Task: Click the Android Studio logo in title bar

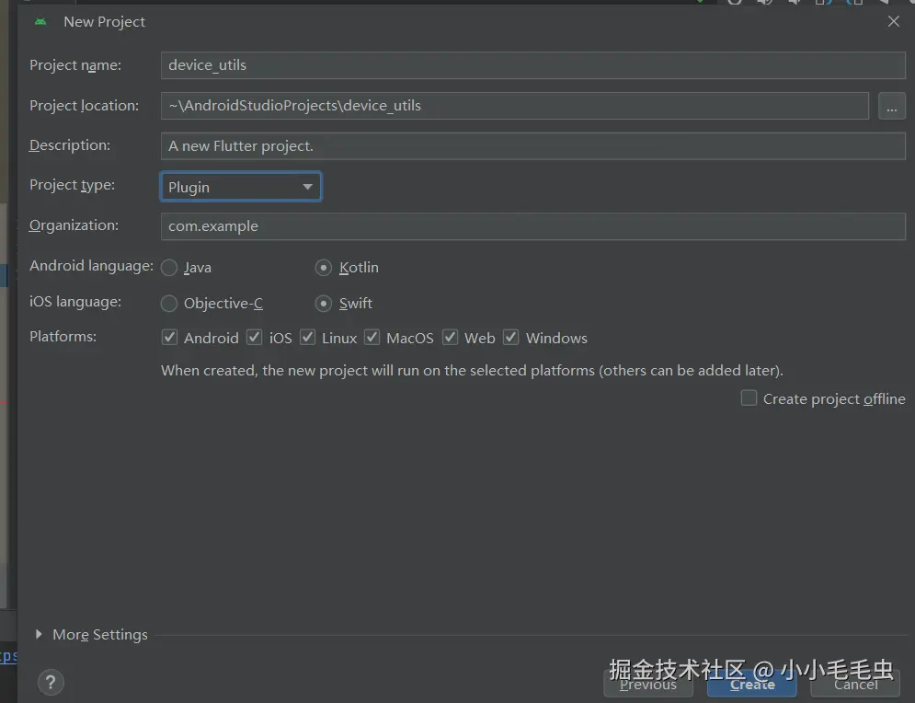Action: coord(40,21)
